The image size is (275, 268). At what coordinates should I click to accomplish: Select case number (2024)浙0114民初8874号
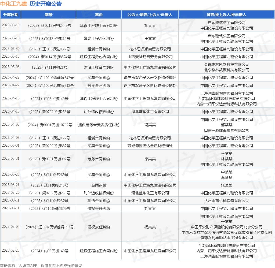pos(50,57)
